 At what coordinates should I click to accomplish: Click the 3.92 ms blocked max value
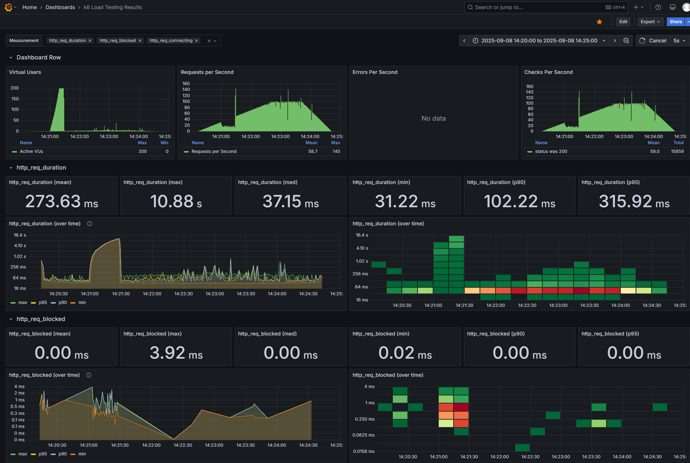tap(176, 353)
